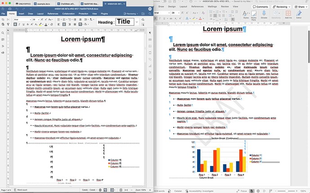Open ONLYOFFICE Catalan language selector in status bar

coord(89,190)
